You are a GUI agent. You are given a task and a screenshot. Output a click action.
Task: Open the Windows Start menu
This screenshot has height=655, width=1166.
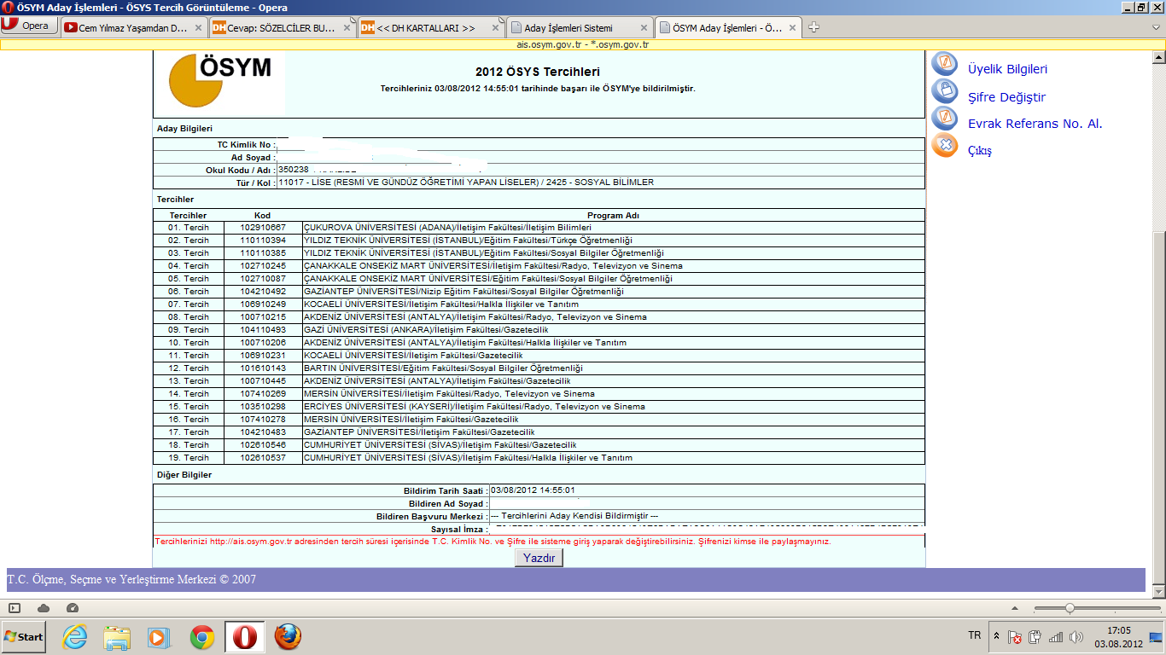(24, 636)
